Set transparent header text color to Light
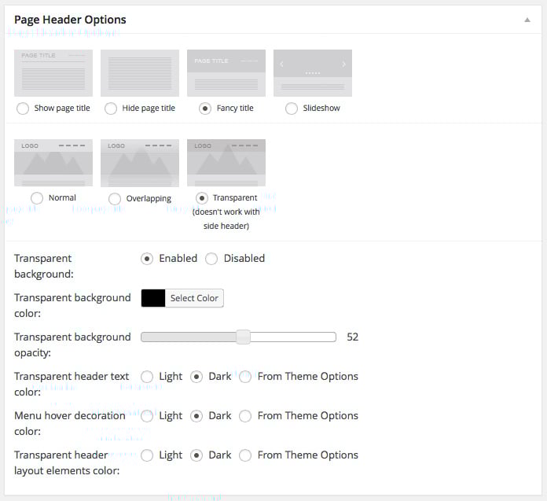This screenshot has height=501, width=547. point(147,377)
